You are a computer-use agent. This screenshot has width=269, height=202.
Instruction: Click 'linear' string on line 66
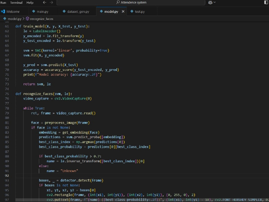[x=65, y=50]
